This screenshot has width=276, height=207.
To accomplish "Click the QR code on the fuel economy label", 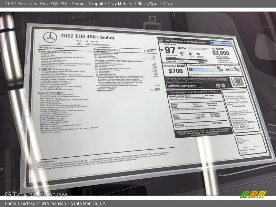I will (x=238, y=82).
